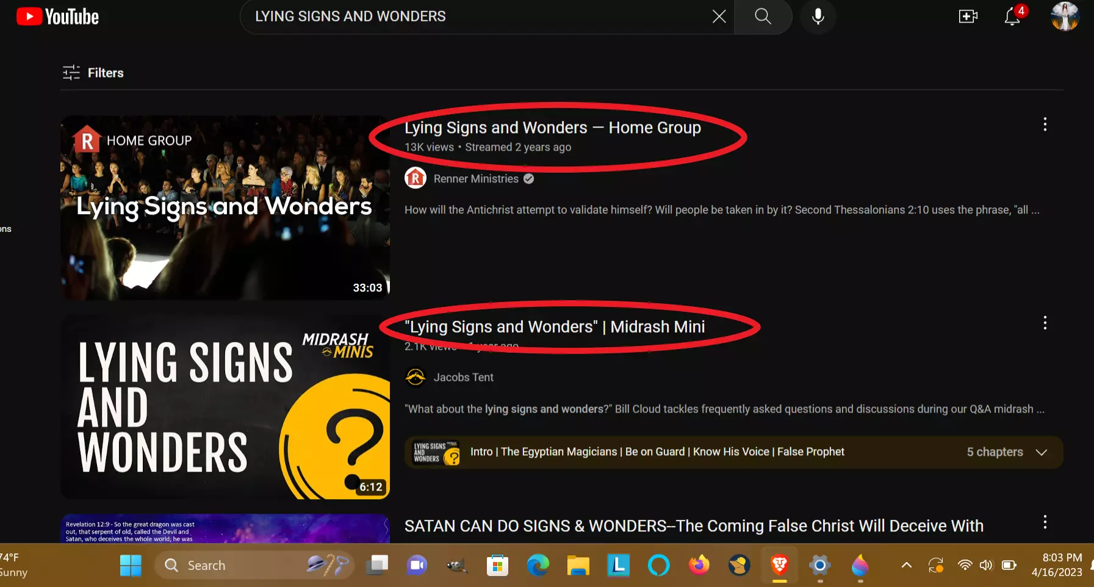The width and height of the screenshot is (1094, 587).
Task: Open the search Filters panel
Action: (x=93, y=73)
